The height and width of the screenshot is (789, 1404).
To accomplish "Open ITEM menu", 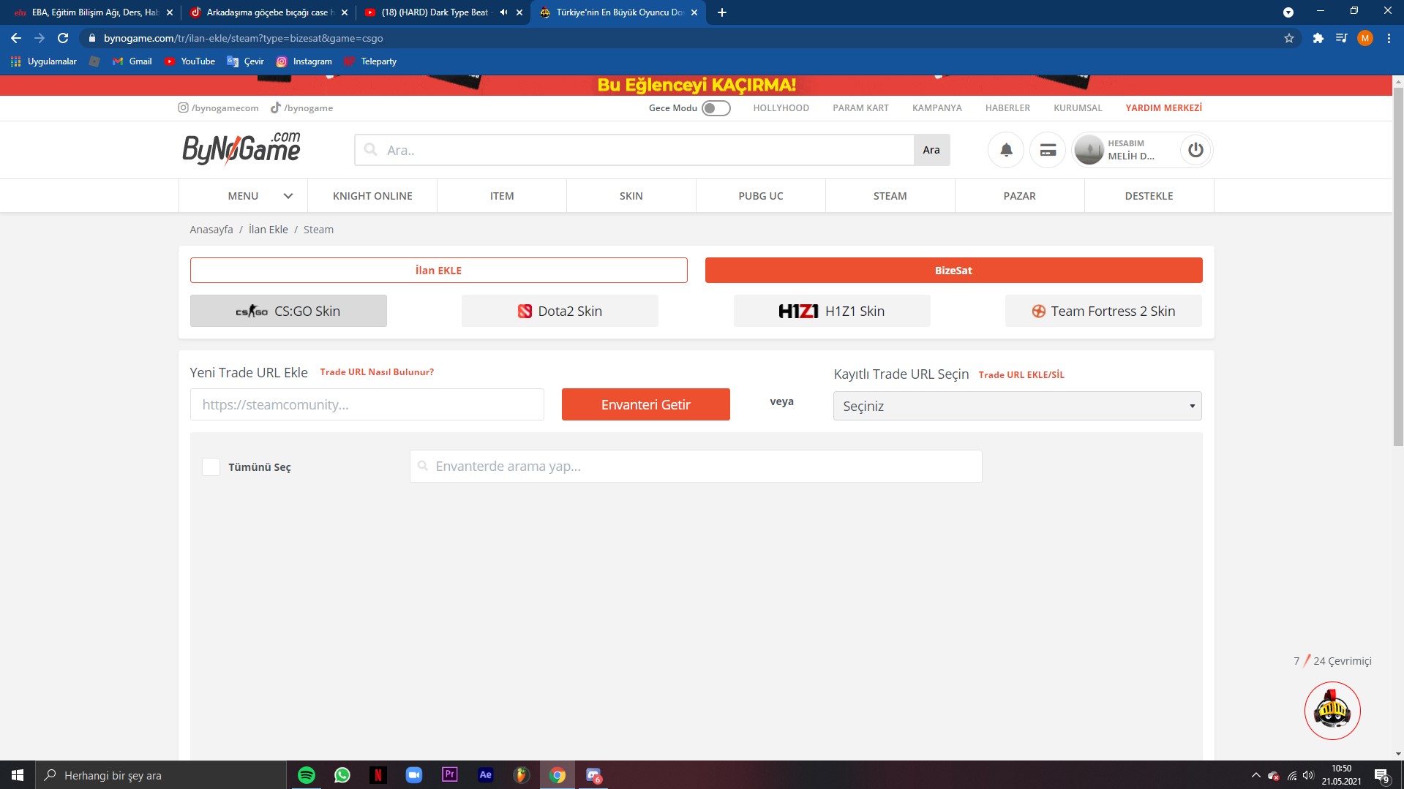I will [502, 196].
